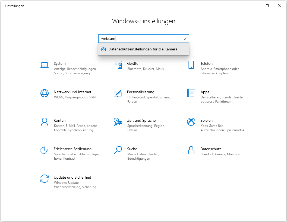Click 'Anzeige, Benachrichtigungen, Sound, Stromversorgung' description
This screenshot has width=287, height=222.
[x=75, y=71]
